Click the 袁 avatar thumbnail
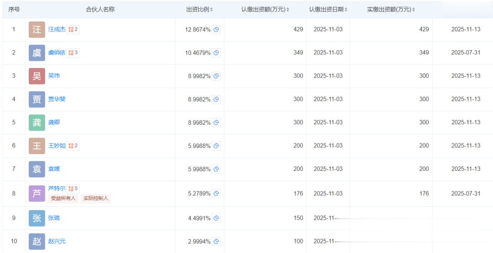Screen dimensions: 493x253 pos(37,169)
